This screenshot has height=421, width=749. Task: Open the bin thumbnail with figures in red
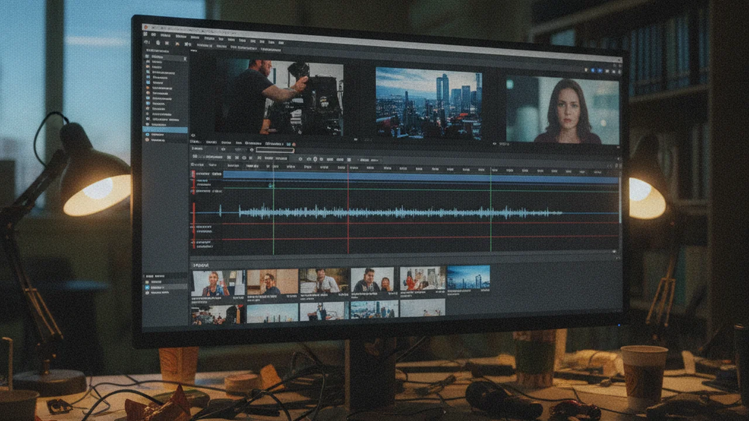point(422,278)
